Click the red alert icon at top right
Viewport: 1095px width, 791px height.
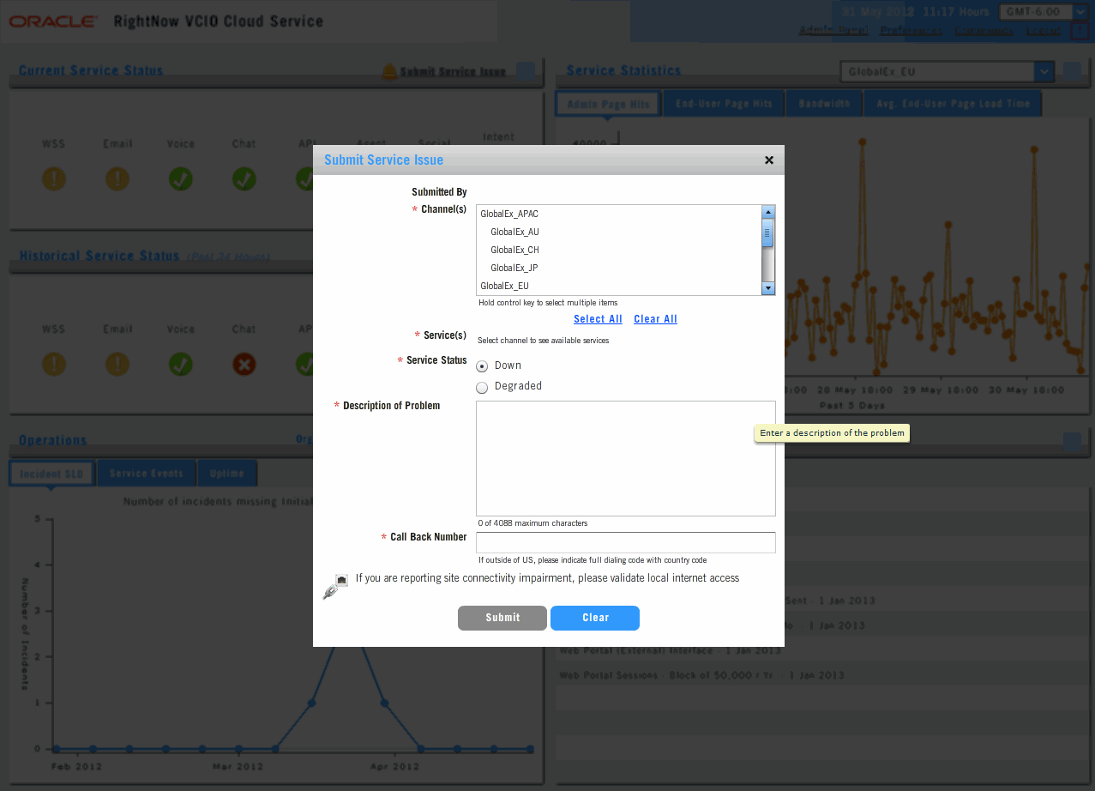(x=1080, y=31)
